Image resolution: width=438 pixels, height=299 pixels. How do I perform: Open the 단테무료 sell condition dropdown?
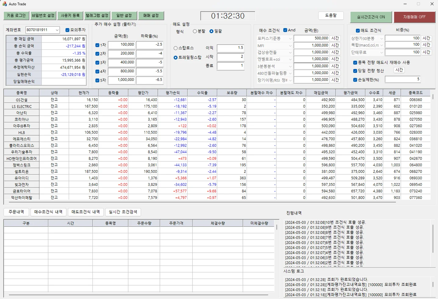pyautogui.click(x=381, y=52)
